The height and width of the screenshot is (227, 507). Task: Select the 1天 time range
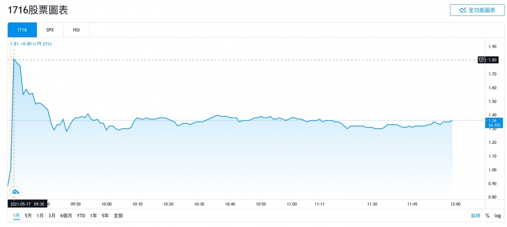point(16,216)
